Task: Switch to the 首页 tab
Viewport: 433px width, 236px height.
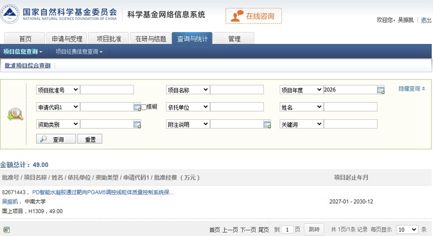Action: (x=25, y=39)
